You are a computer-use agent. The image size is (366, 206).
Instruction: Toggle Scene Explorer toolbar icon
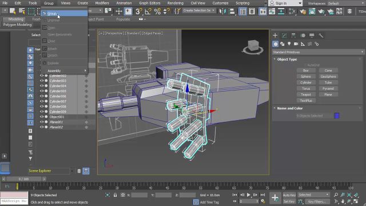[x=242, y=11]
